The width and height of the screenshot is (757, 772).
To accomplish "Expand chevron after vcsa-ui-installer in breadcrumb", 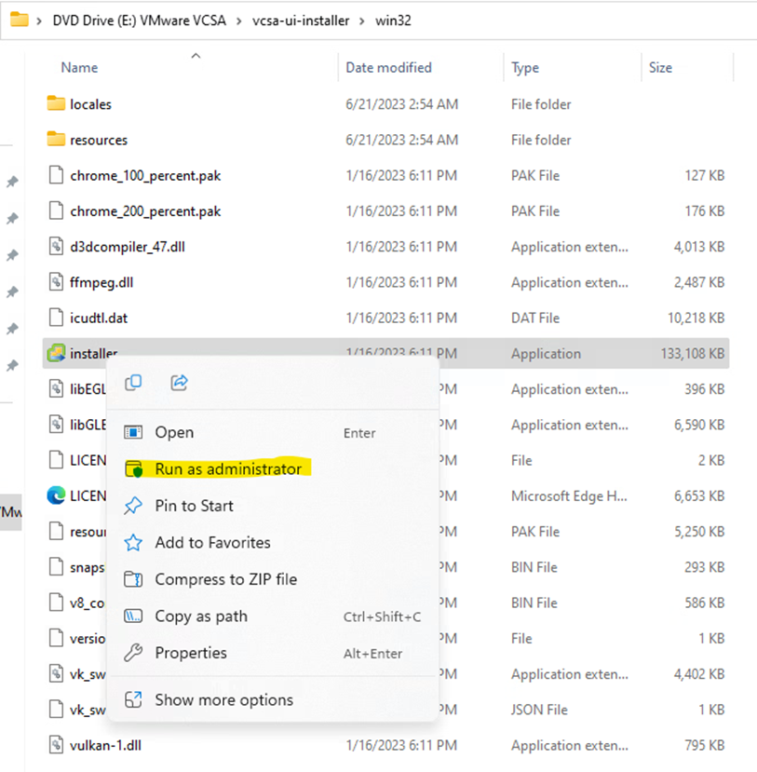I will click(362, 20).
